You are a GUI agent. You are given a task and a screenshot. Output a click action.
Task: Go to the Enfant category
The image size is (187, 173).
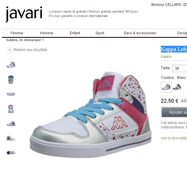75,33
